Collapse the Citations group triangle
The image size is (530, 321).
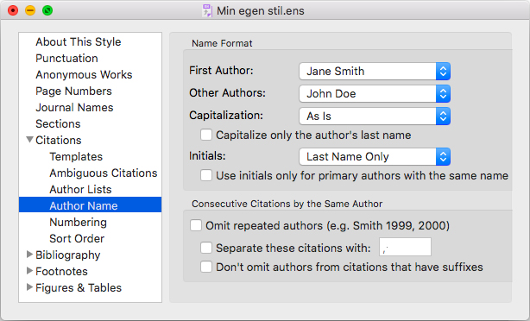[29, 140]
